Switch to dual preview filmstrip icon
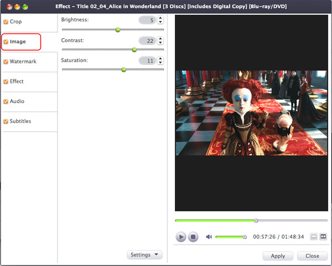Viewport: 332px width, 266px height. click(323, 236)
